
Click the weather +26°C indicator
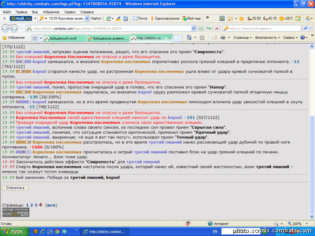tap(286, 18)
